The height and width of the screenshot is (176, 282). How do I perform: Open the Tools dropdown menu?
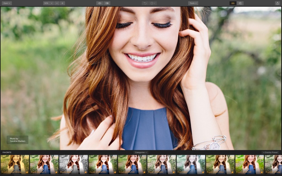coord(193,3)
